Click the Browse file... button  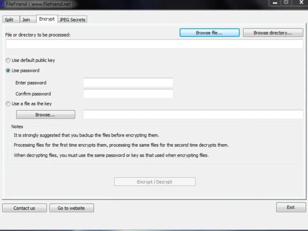209,33
